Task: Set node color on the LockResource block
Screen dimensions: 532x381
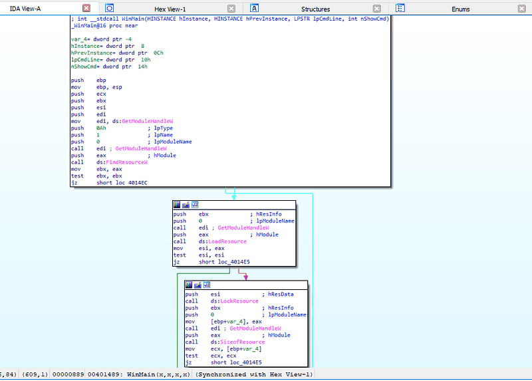Action: pos(189,285)
